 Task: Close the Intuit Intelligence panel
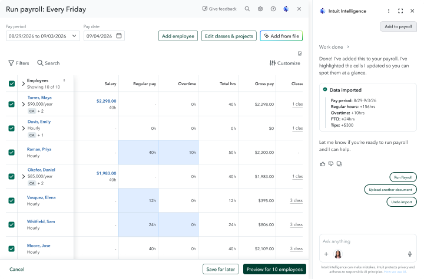412,11
